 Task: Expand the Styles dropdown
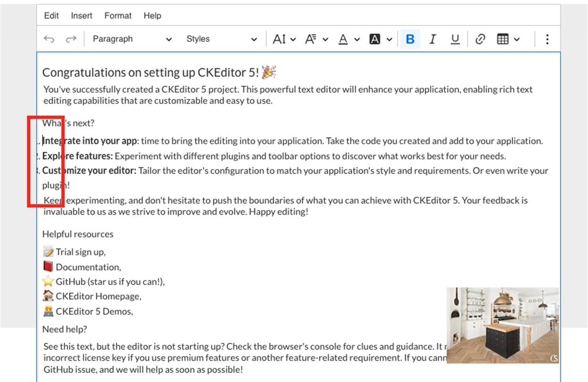click(221, 39)
